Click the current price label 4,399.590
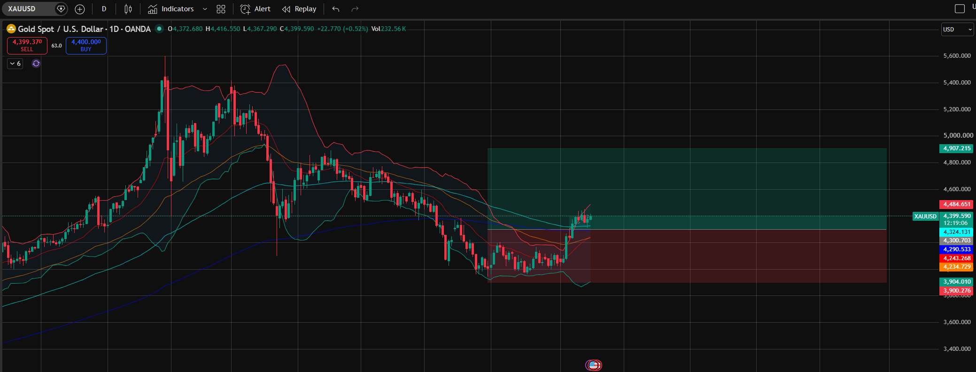The width and height of the screenshot is (976, 372). click(957, 216)
